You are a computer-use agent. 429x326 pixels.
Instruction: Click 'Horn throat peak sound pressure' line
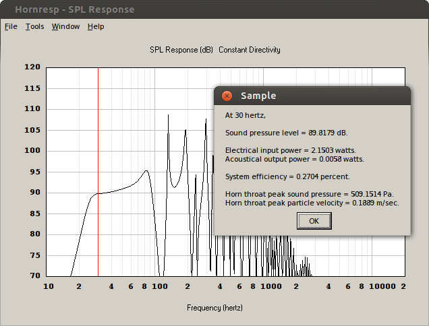pyautogui.click(x=310, y=194)
